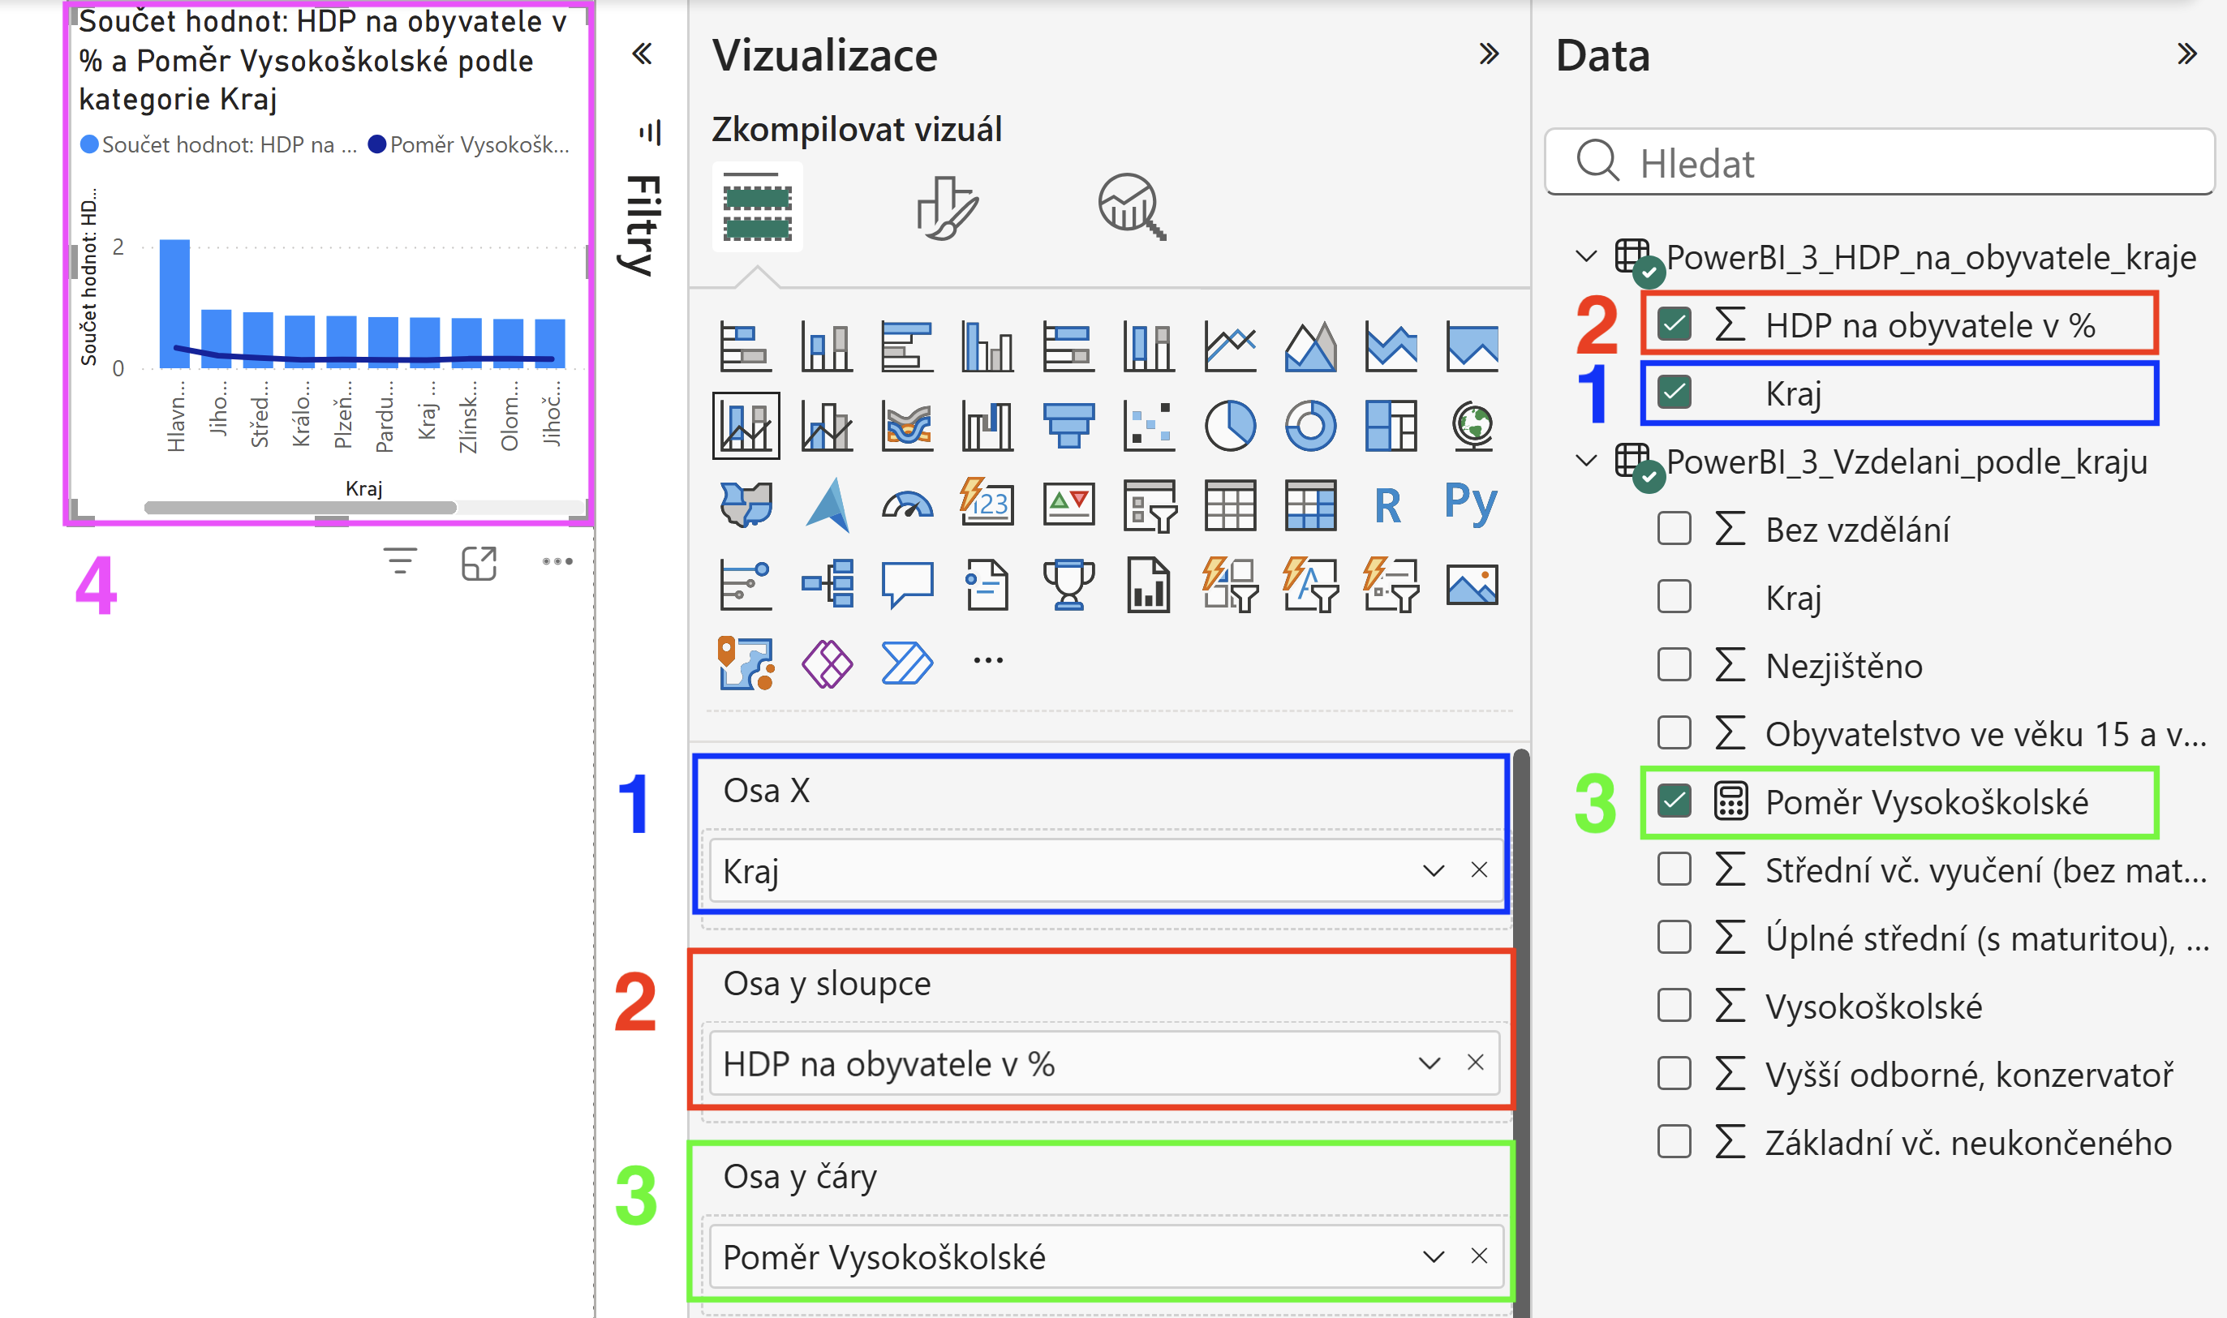
Task: Select the scatter chart visual
Action: coord(1149,426)
